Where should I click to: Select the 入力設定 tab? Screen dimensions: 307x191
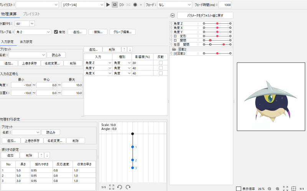pos(7,42)
